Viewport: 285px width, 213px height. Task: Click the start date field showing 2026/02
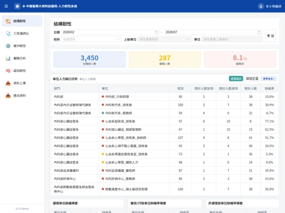pyautogui.click(x=110, y=32)
